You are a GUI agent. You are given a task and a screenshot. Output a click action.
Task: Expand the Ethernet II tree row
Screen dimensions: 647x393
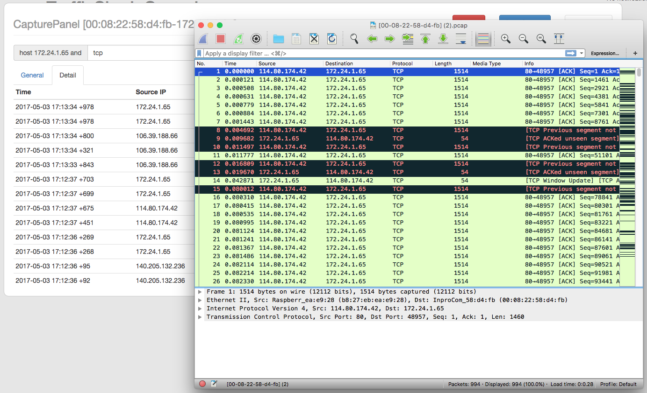[200, 300]
